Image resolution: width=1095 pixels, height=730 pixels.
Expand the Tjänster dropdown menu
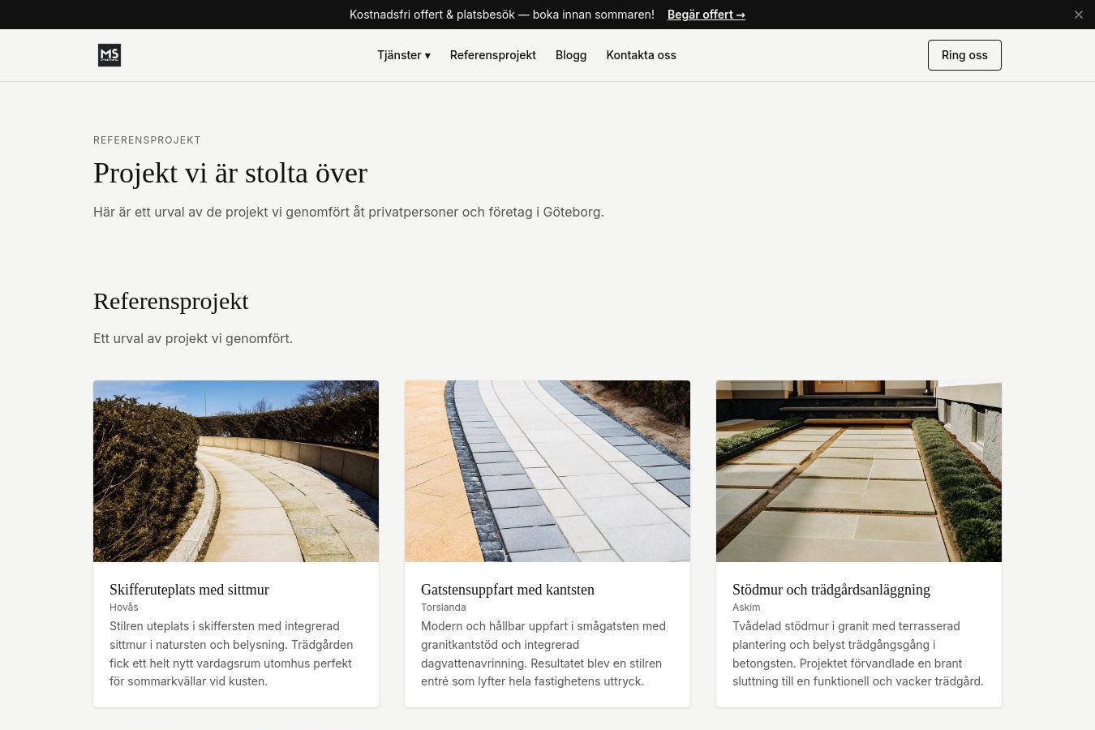click(404, 55)
